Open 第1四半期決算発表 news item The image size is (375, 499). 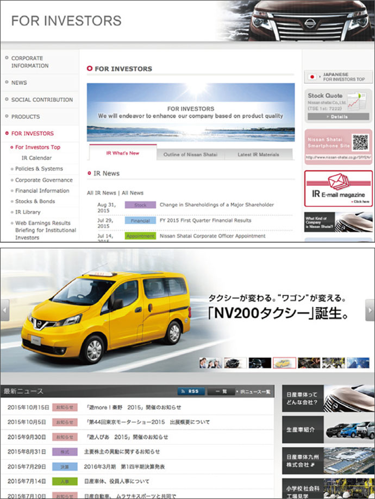click(x=124, y=466)
